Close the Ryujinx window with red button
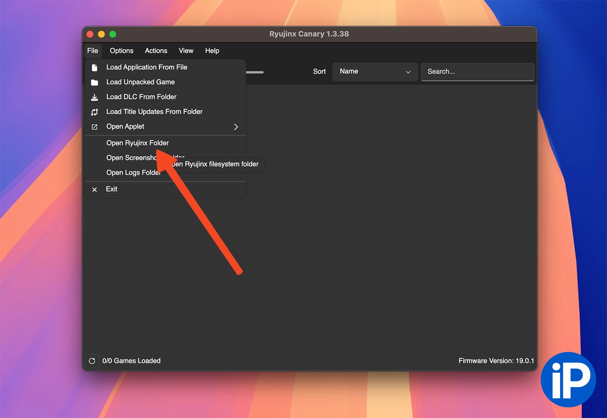Viewport: 607px width, 418px height. click(x=90, y=34)
